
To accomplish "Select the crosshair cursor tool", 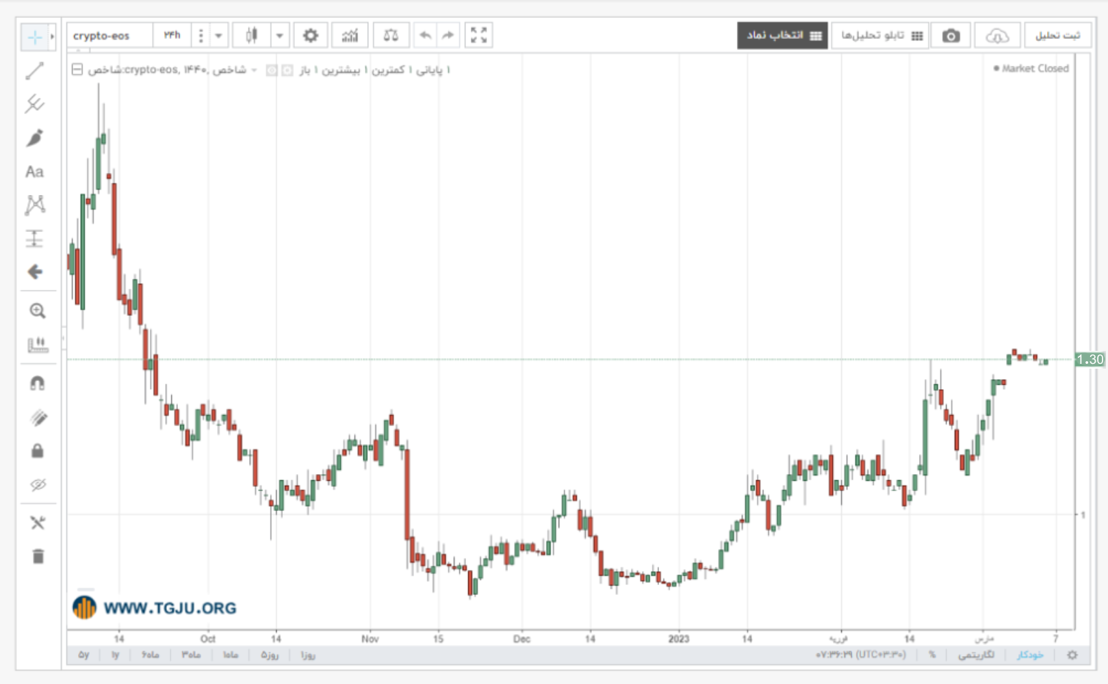I will (34, 37).
